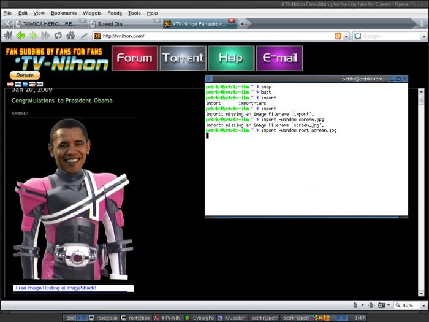Screen dimensions: 429x322
Task: Click Free Image Hosting at ImageShack link
Action: tap(55, 288)
